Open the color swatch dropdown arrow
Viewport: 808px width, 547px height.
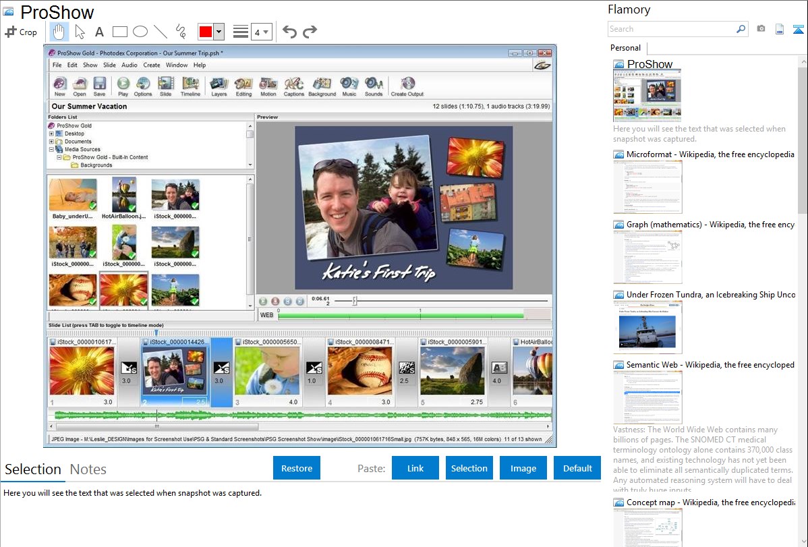219,32
